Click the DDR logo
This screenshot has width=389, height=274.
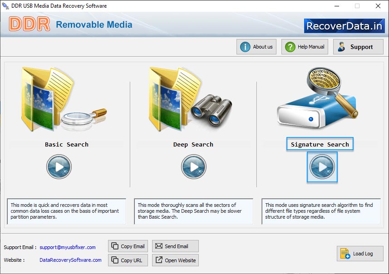[x=29, y=24]
